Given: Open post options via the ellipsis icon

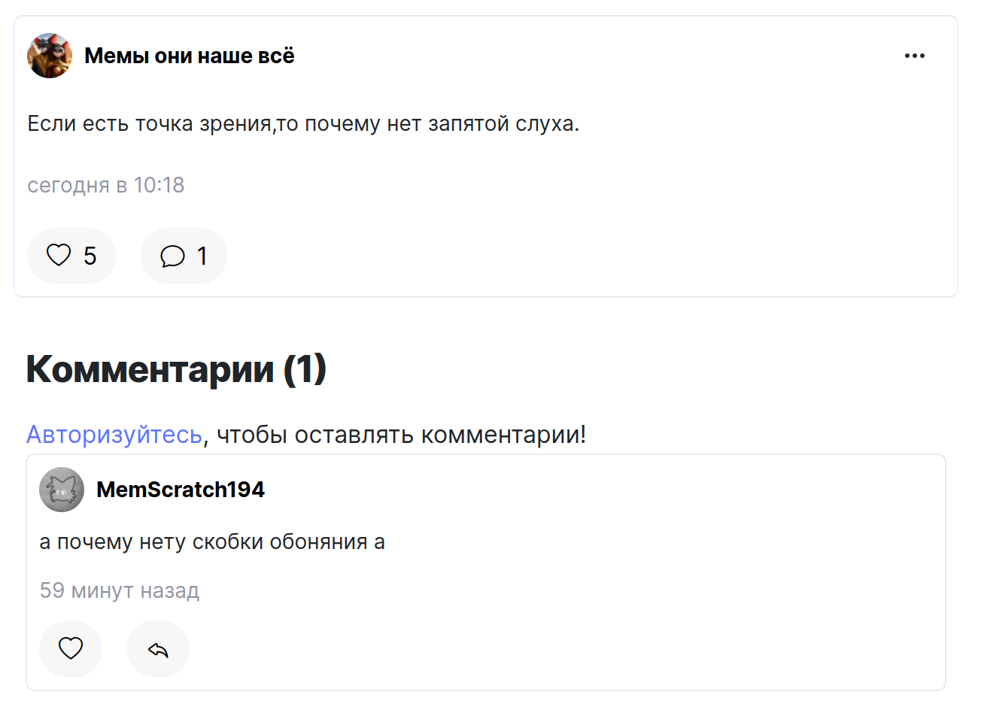Looking at the screenshot, I should (915, 55).
